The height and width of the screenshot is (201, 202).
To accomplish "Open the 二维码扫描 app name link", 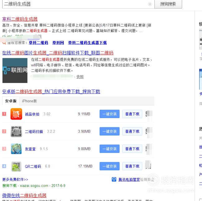I will click(x=34, y=132).
